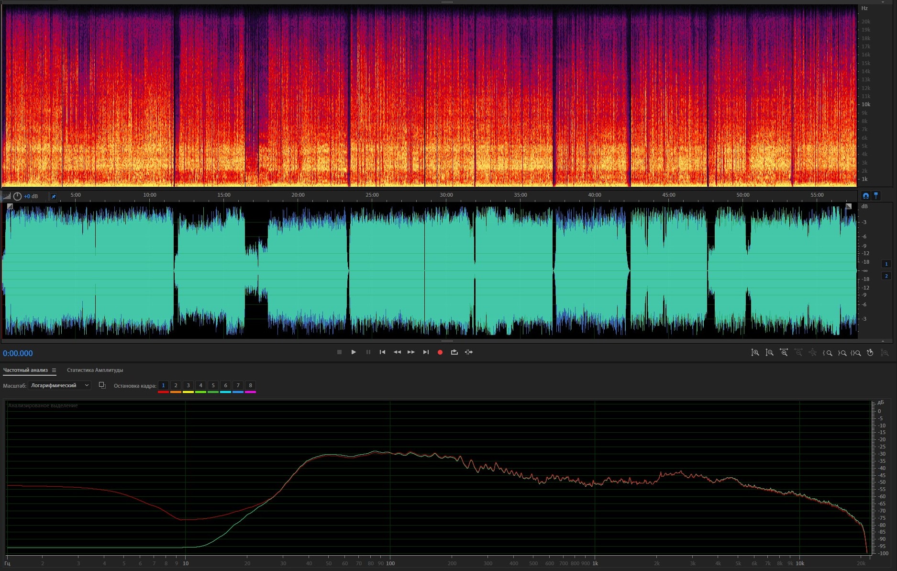Toggle channel 1 enable button

pos(886,264)
